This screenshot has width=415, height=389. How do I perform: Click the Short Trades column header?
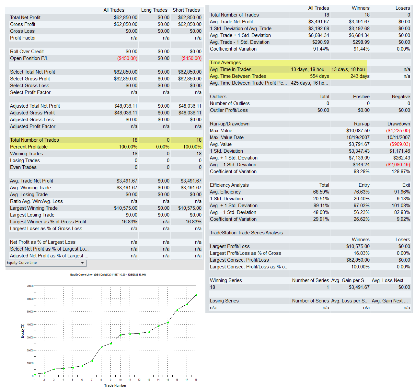click(186, 10)
